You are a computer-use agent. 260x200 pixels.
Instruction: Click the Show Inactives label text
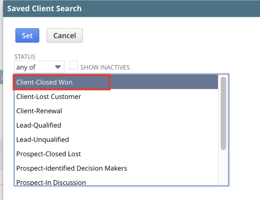click(x=105, y=68)
